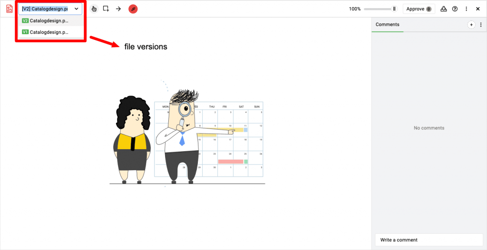Select the hand pointer tool
Screen dimensions: 487x250
click(94, 9)
